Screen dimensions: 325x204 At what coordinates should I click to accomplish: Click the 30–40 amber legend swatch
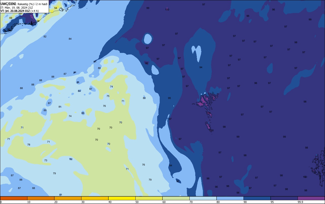[x=95, y=198]
